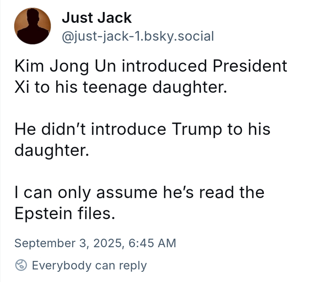Click the globe reply-settings icon
Screen dimensions: 316x282
pyautogui.click(x=21, y=265)
